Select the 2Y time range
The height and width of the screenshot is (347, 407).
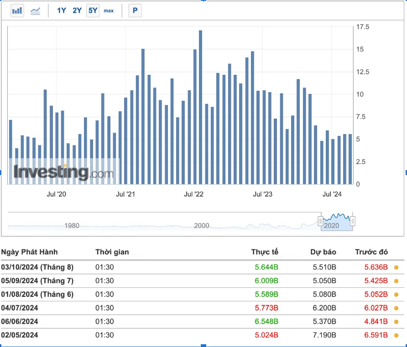click(x=77, y=10)
